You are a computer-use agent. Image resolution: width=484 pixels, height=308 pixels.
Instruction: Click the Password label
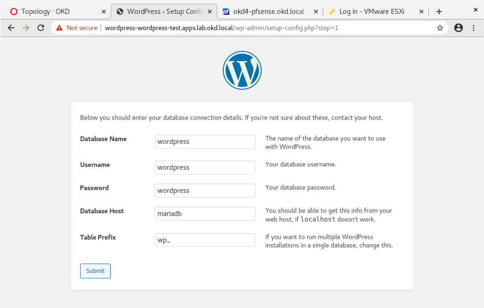pyautogui.click(x=94, y=188)
